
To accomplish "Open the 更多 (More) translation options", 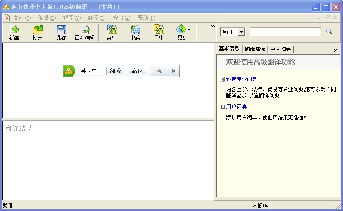I will click(x=183, y=32).
